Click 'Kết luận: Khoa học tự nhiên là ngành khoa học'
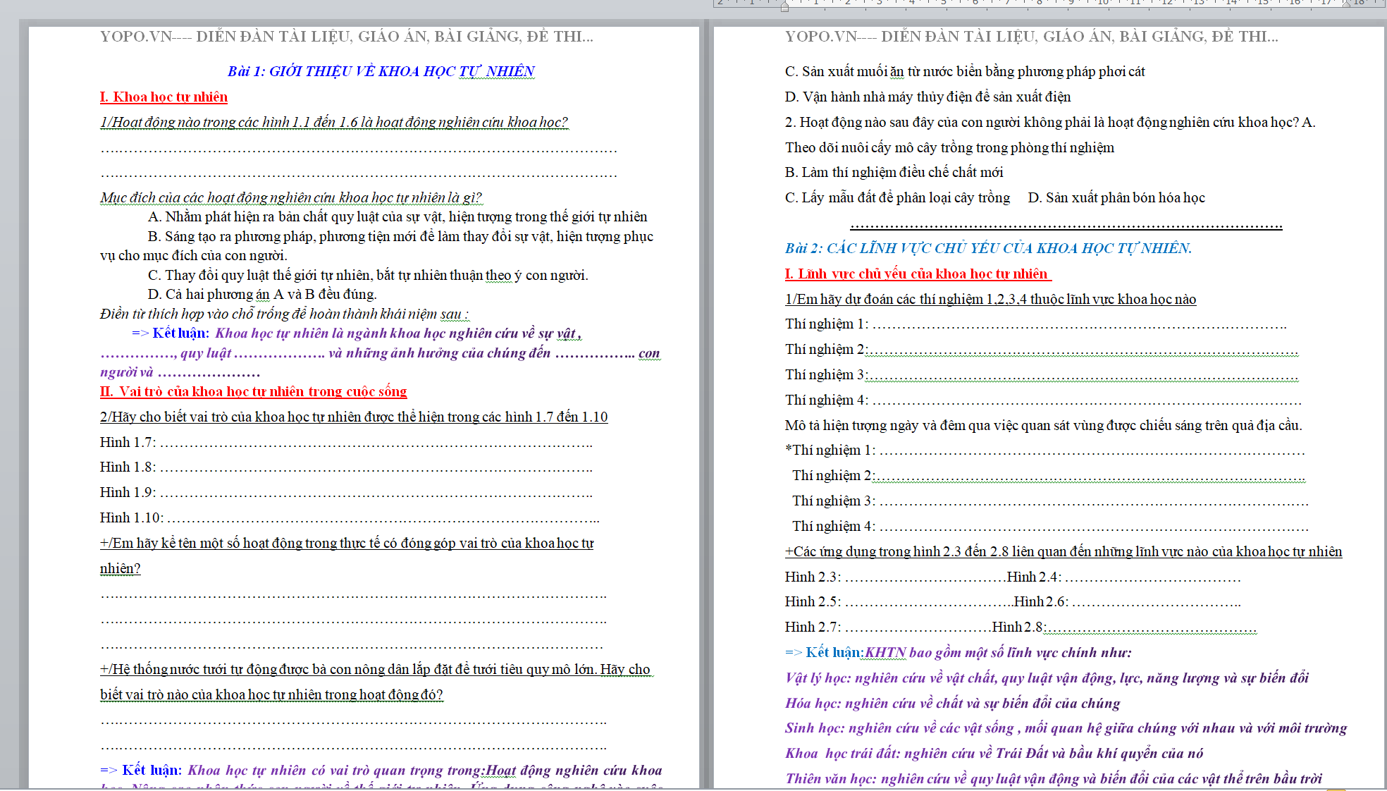The image size is (1387, 791). click(x=357, y=333)
